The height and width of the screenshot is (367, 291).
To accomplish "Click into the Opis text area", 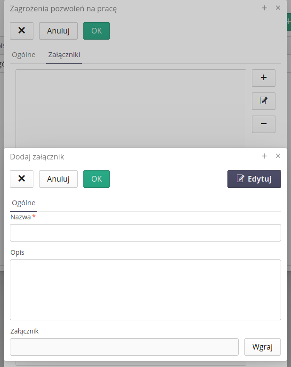I will [145, 290].
